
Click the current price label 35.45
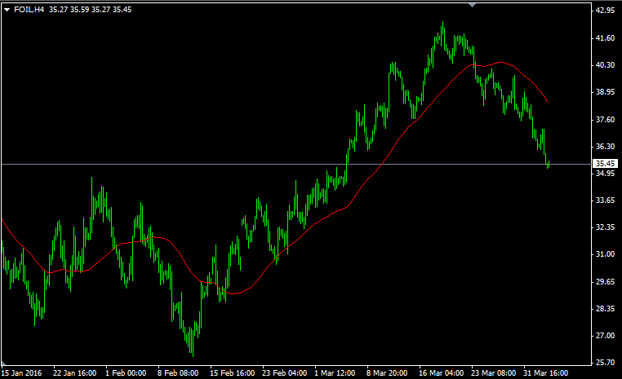click(605, 164)
